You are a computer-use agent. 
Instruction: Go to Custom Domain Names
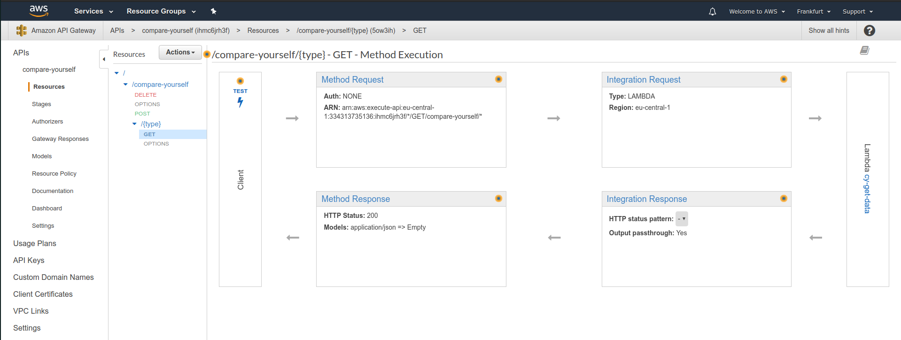(x=54, y=277)
